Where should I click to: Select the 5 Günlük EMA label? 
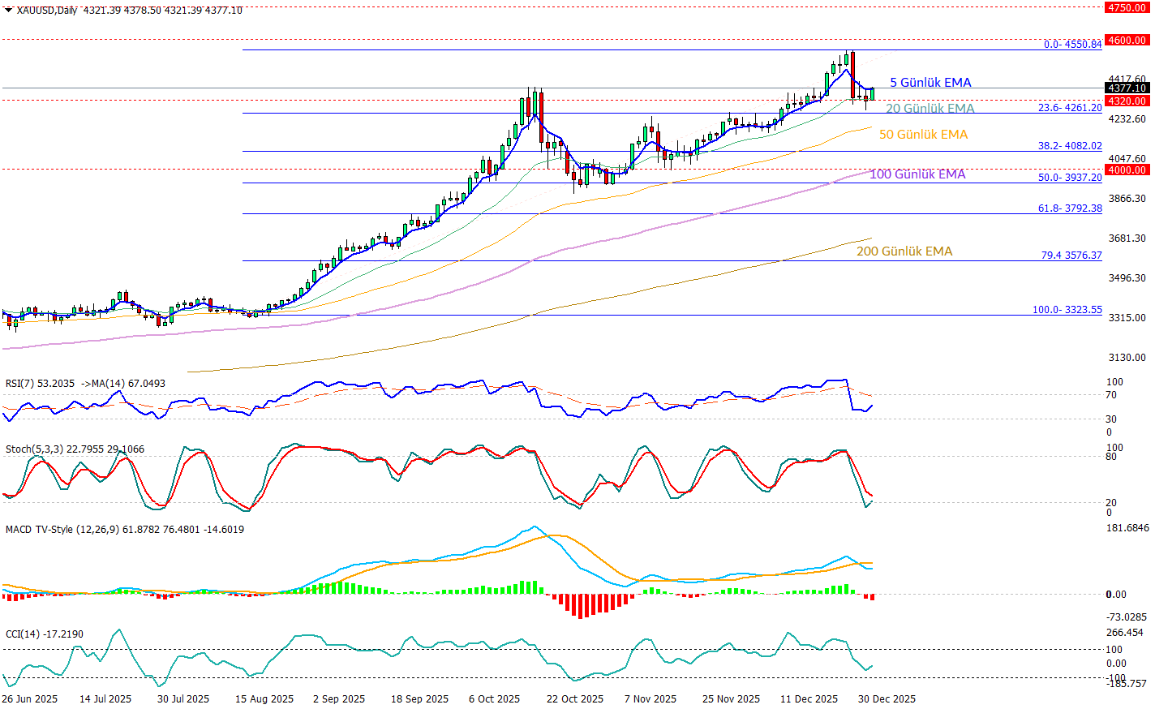tap(930, 83)
